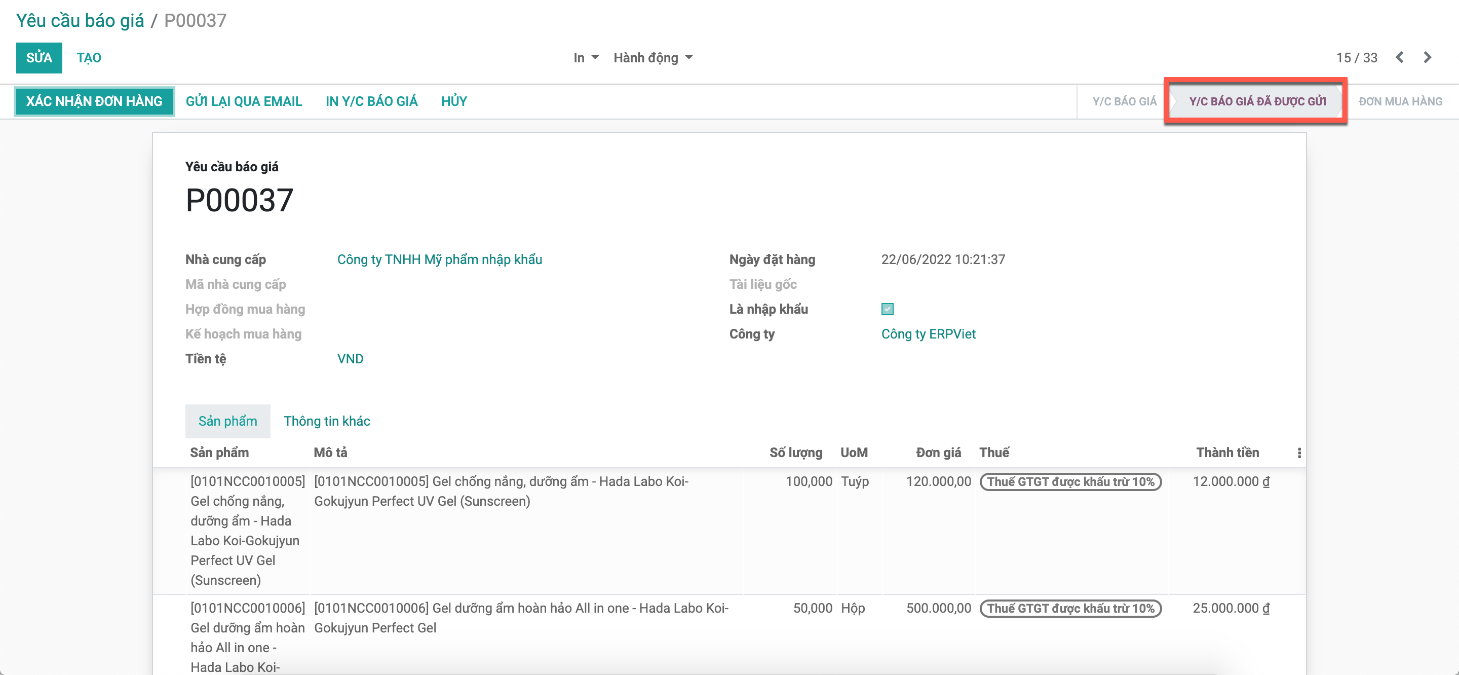The height and width of the screenshot is (675, 1459).
Task: Click the unit price 500.000,00
Action: click(x=938, y=608)
